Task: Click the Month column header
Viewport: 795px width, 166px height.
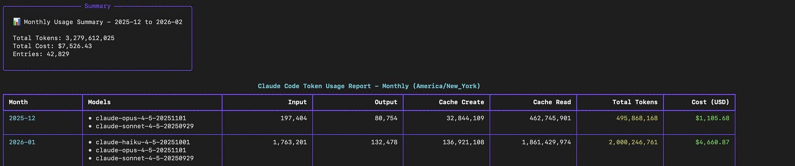Action: (18, 102)
